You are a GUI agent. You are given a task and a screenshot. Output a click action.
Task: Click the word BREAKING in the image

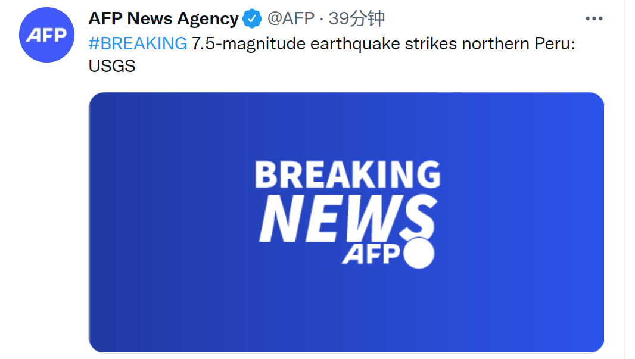(348, 175)
